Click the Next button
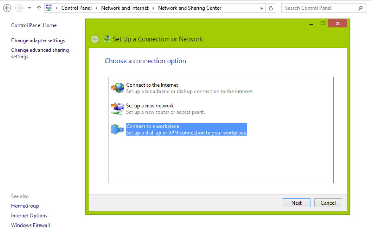The image size is (371, 234). click(296, 203)
